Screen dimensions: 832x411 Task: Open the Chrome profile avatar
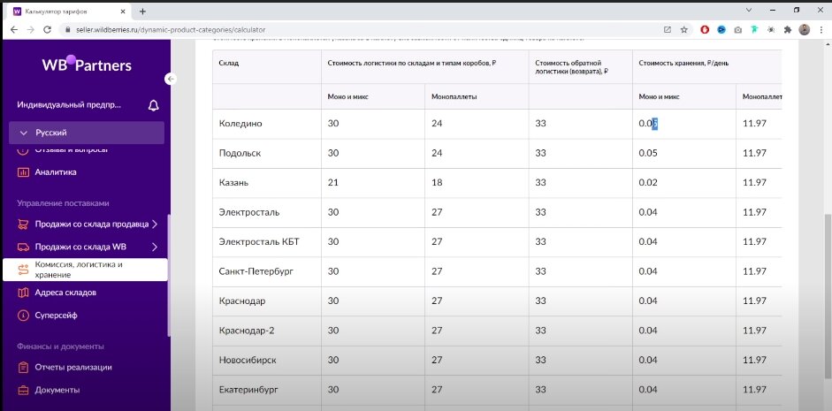coord(805,30)
